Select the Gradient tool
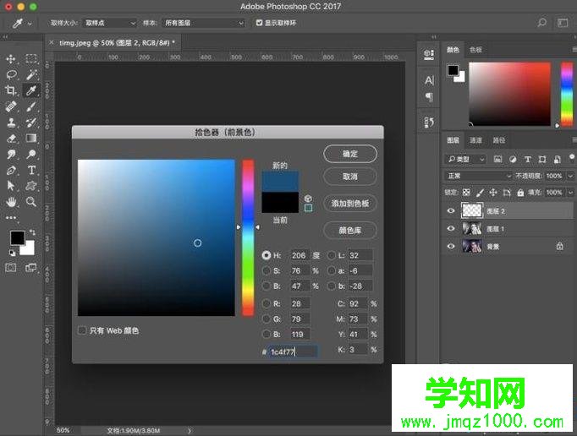 tap(31, 139)
